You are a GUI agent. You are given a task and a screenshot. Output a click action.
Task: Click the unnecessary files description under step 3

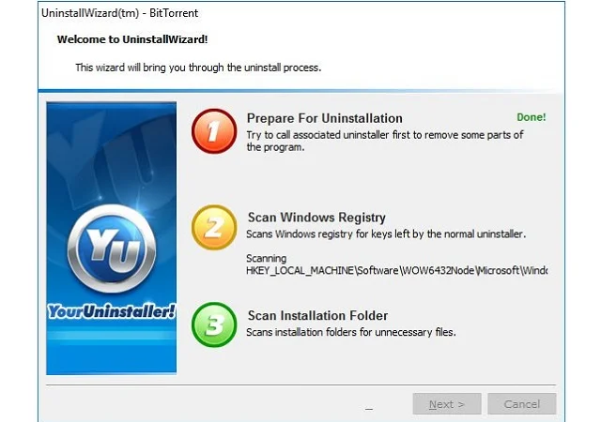tap(351, 332)
